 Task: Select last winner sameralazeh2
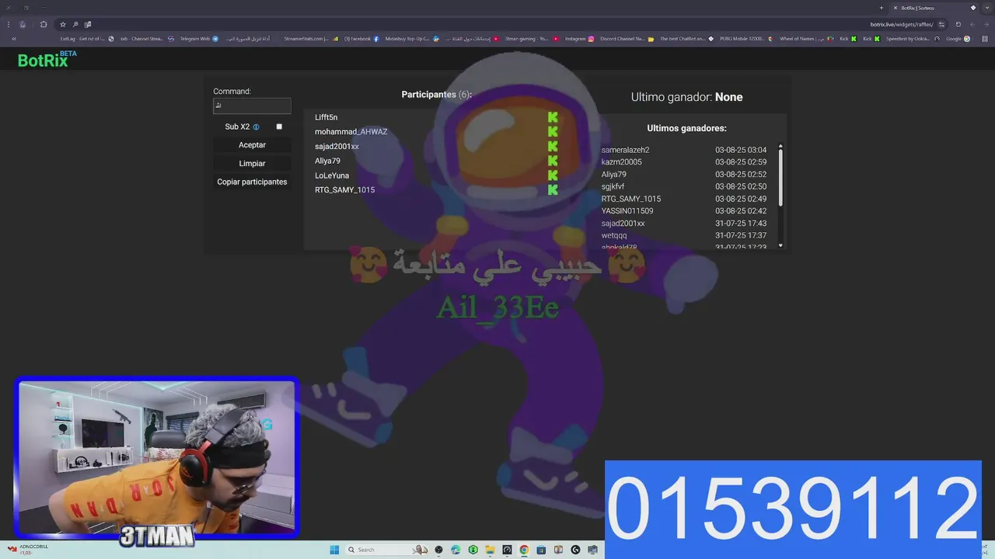(x=625, y=150)
